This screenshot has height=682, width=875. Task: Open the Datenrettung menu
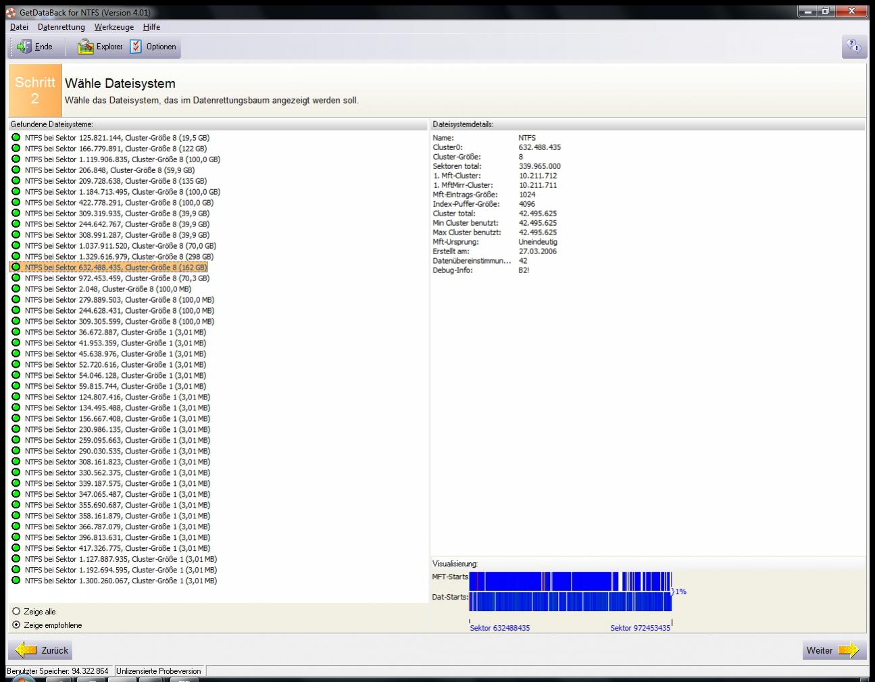61,27
